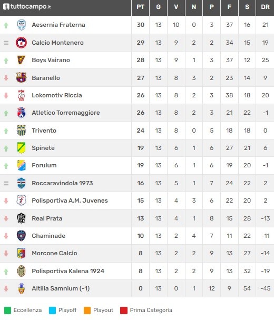
Task: Open the Atletico Torremaggiore team link
Action: pyautogui.click(x=66, y=113)
